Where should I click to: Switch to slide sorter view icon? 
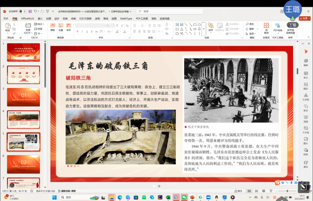point(256,191)
